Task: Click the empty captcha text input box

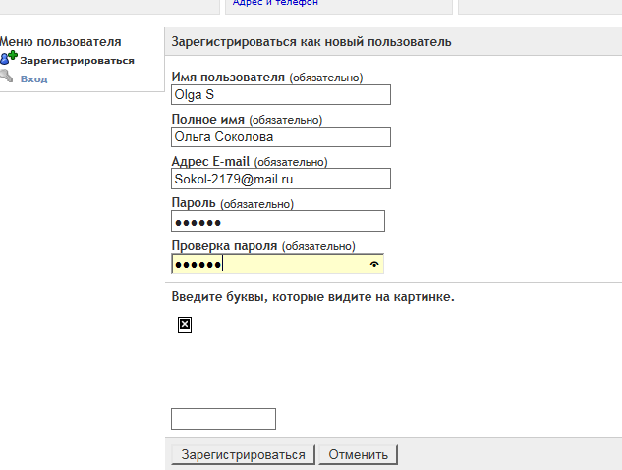Action: tap(223, 419)
